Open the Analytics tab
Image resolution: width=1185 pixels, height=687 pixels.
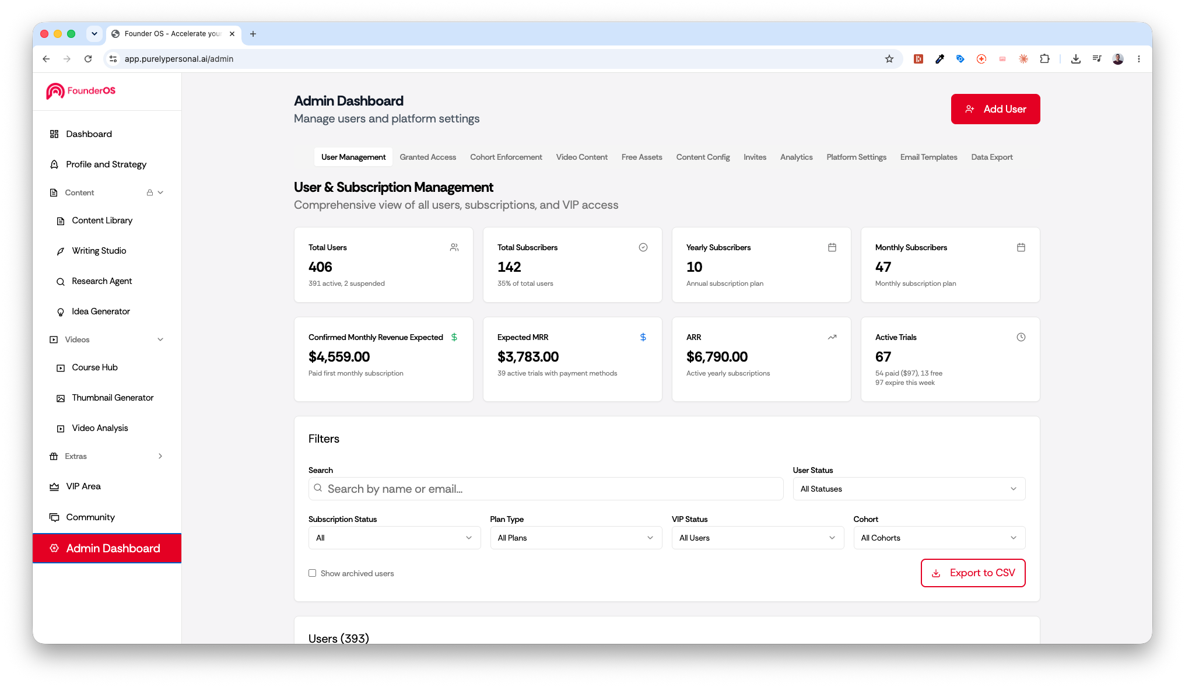[796, 157]
